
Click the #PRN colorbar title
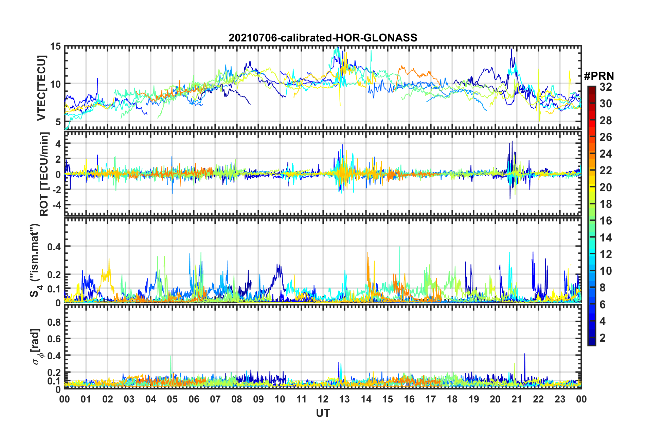599,76
